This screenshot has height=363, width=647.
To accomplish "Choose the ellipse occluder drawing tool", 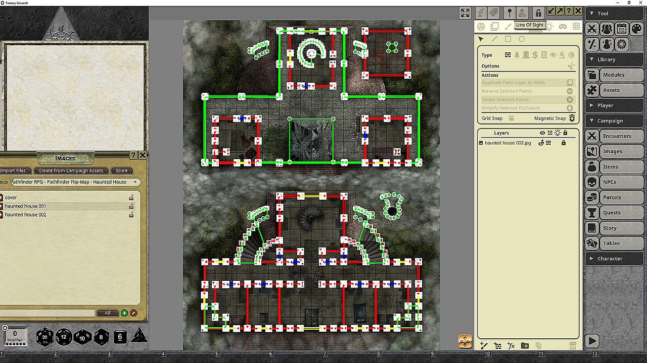I will (522, 39).
